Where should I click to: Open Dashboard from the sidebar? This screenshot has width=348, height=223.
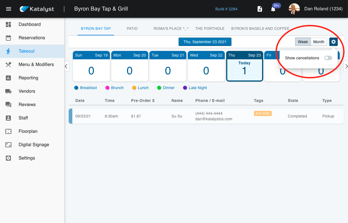pos(29,24)
